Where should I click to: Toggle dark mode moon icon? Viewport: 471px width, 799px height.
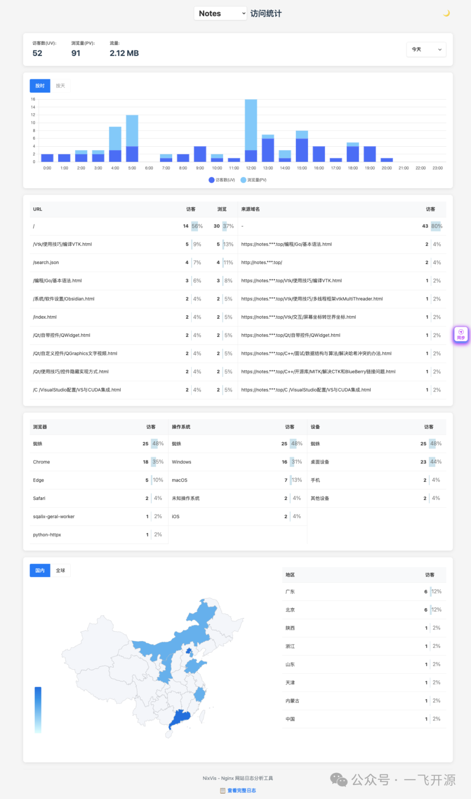point(446,14)
